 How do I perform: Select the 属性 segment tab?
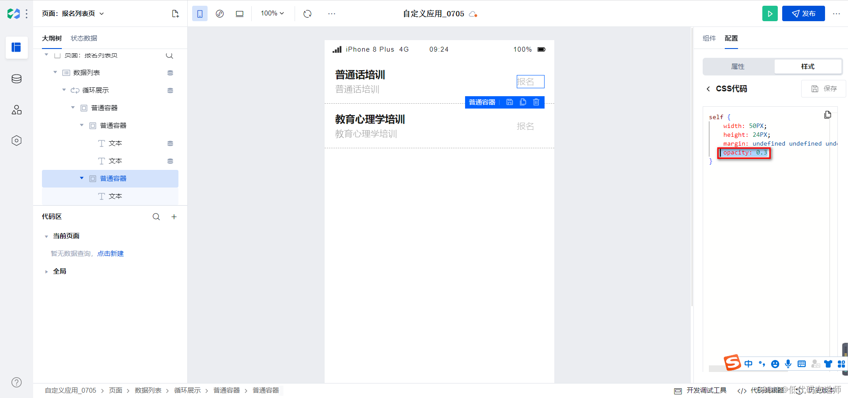(x=738, y=67)
